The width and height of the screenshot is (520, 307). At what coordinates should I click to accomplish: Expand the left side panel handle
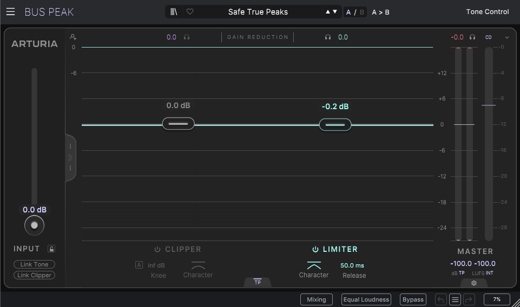70,158
